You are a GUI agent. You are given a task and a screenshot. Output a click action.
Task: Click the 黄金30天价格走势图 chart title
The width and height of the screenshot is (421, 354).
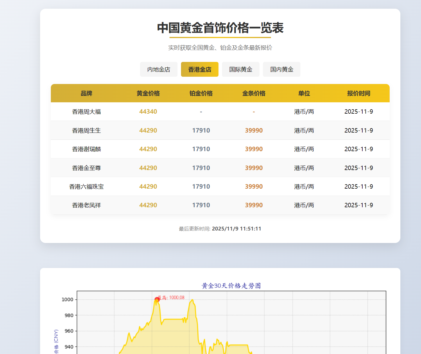point(231,286)
